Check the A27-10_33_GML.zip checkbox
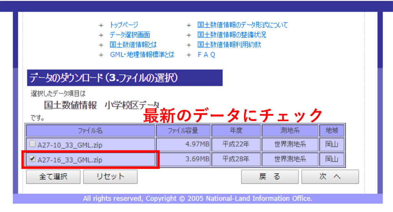 tap(33, 144)
